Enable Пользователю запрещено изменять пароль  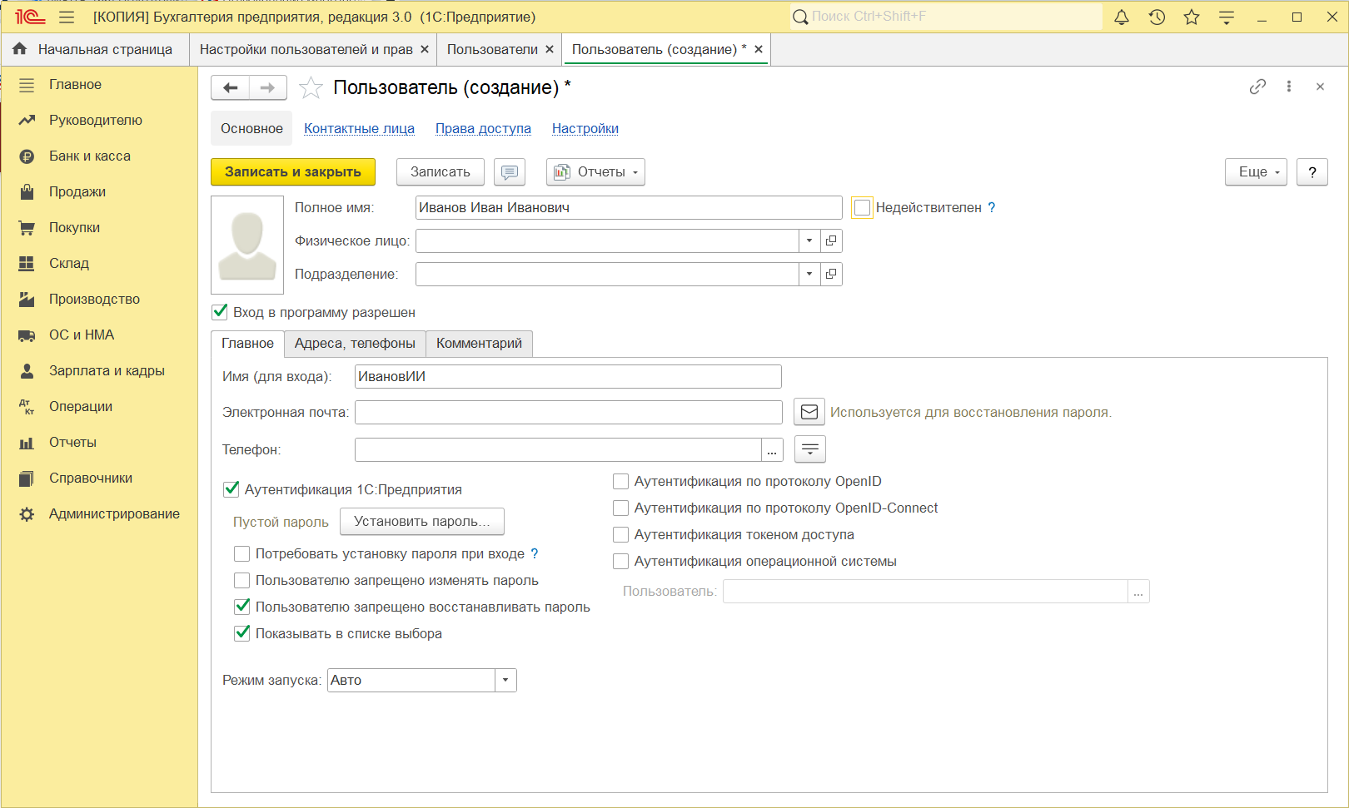click(x=242, y=580)
